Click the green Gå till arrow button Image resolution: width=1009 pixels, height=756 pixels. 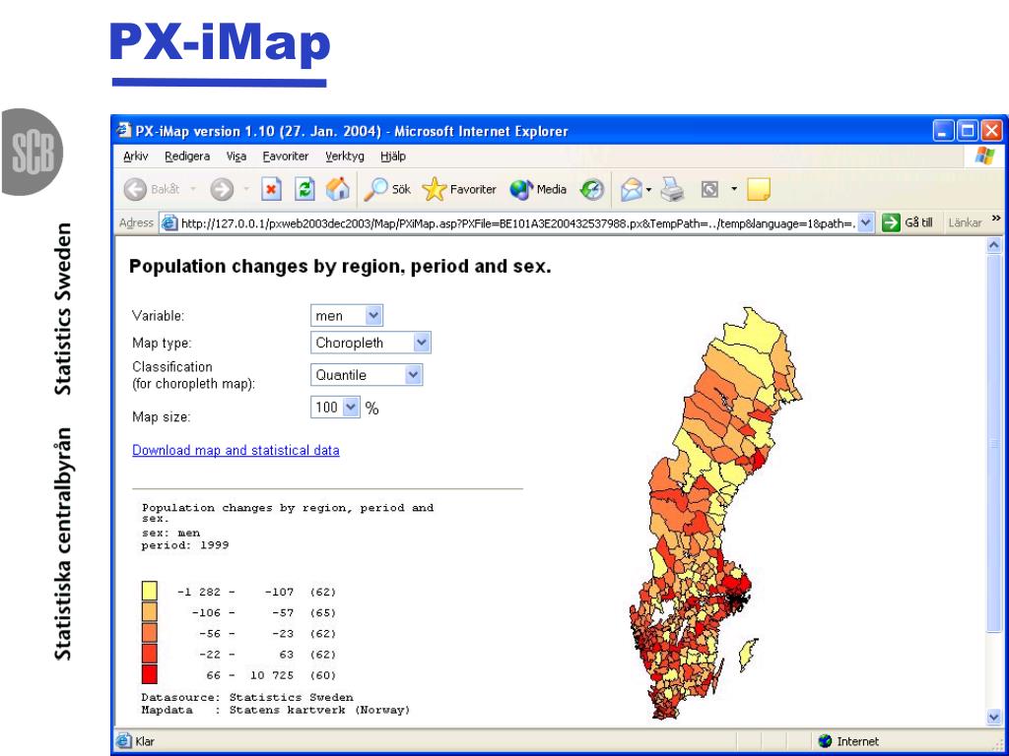click(891, 222)
